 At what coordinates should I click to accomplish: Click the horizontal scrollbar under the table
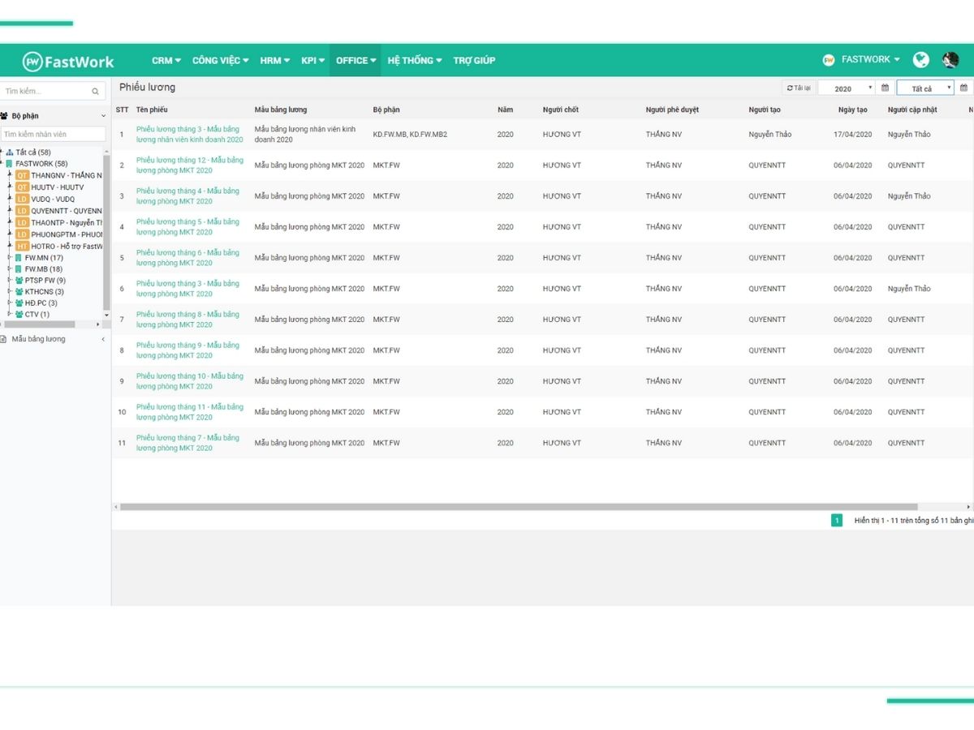click(x=518, y=507)
